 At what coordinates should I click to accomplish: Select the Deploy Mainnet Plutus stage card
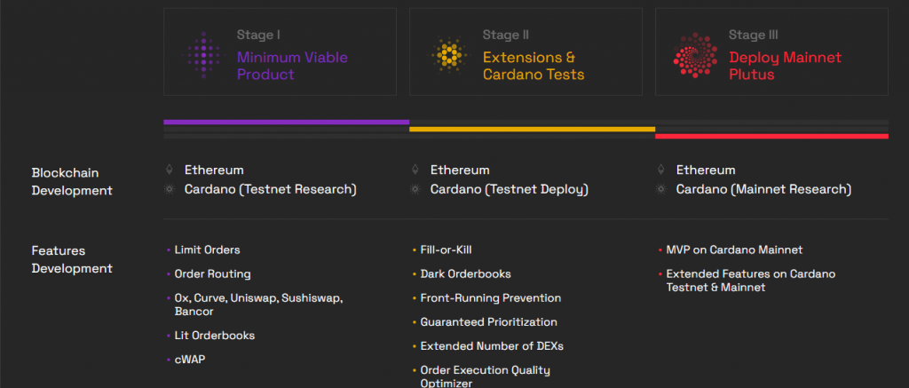pos(771,51)
